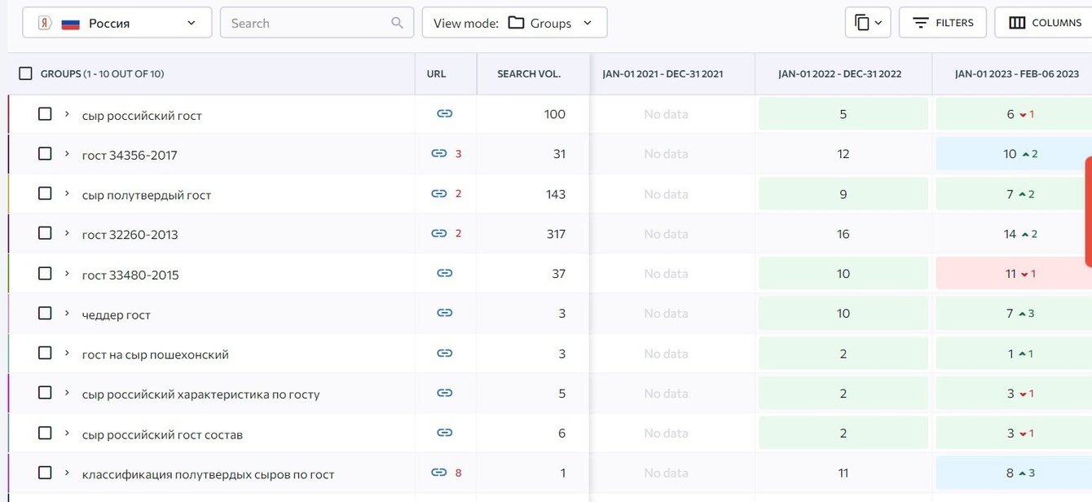The image size is (1092, 502).
Task: Open the View mode Groups dropdown
Action: coord(514,23)
